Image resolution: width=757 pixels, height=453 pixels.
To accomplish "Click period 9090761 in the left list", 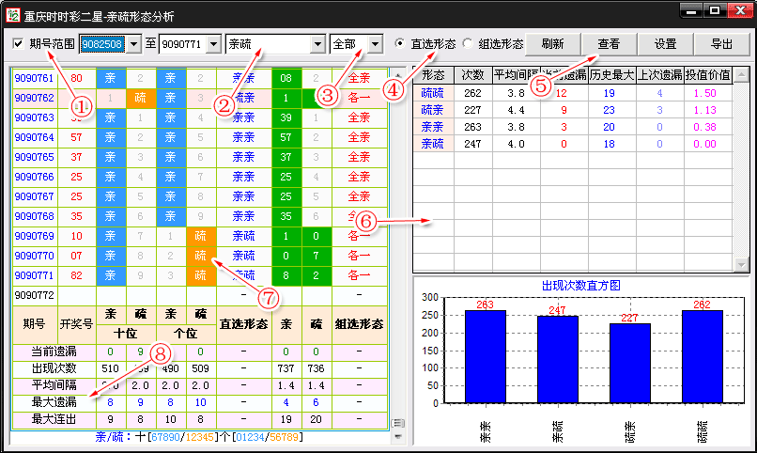I will pos(34,78).
